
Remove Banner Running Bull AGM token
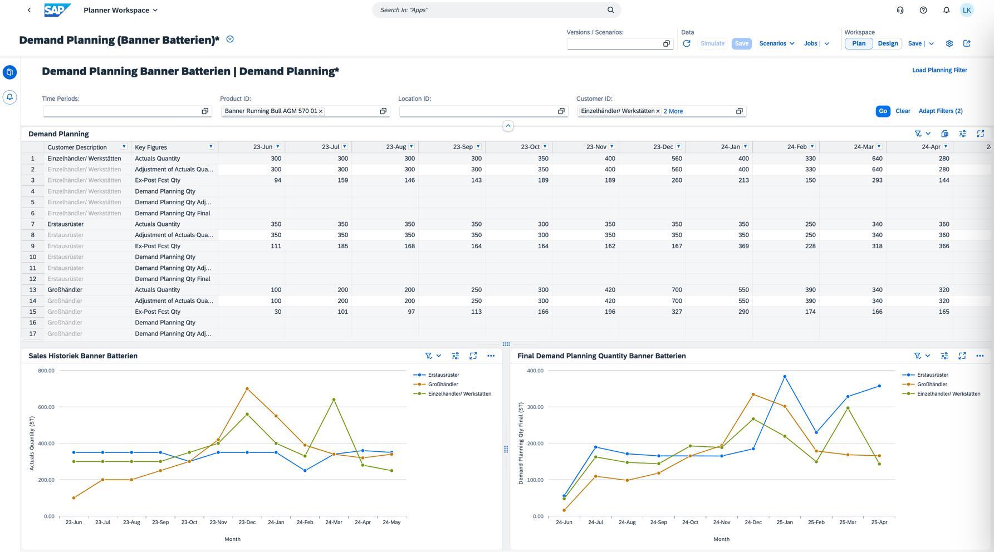tap(321, 111)
